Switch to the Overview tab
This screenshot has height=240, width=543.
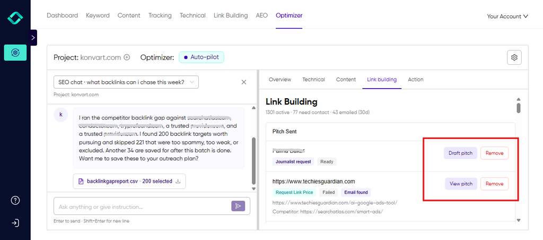(x=280, y=80)
